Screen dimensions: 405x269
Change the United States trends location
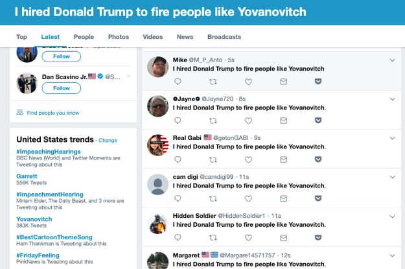108,140
